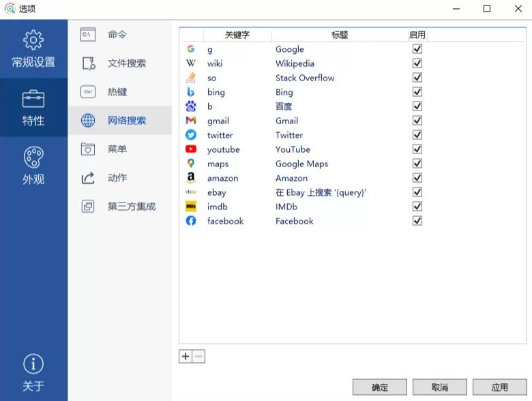Toggle the 百度 enabled checkbox
The width and height of the screenshot is (532, 401).
coord(417,106)
